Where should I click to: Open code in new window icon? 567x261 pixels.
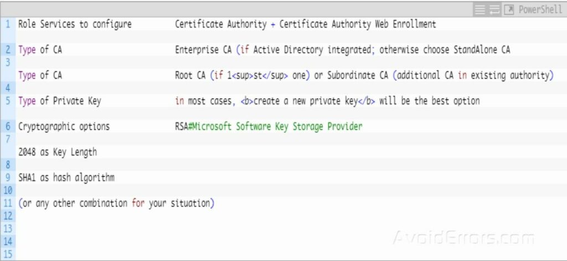point(508,10)
